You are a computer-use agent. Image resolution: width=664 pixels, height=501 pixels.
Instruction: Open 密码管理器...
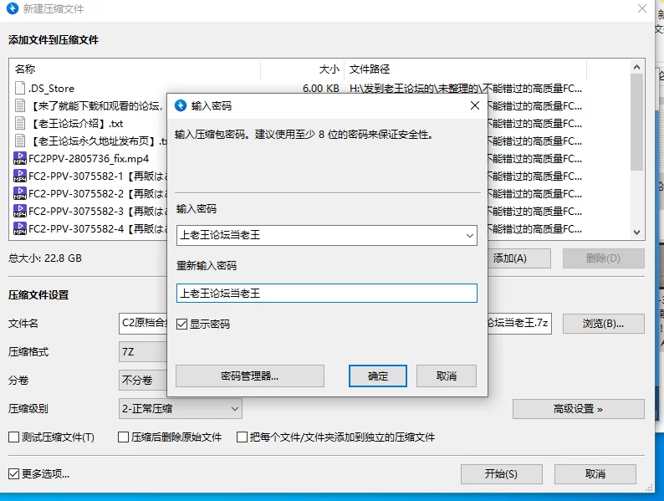point(250,376)
